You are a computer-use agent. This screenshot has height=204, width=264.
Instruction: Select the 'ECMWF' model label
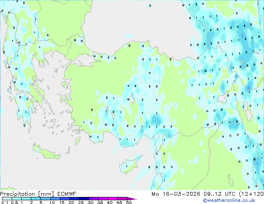(67, 194)
